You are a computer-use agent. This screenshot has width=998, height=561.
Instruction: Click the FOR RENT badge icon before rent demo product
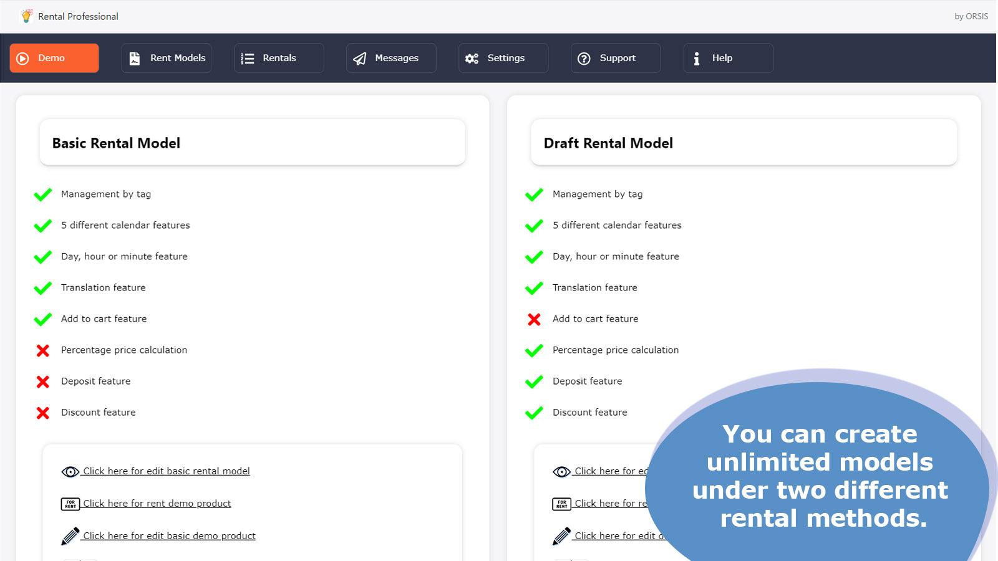pyautogui.click(x=71, y=504)
